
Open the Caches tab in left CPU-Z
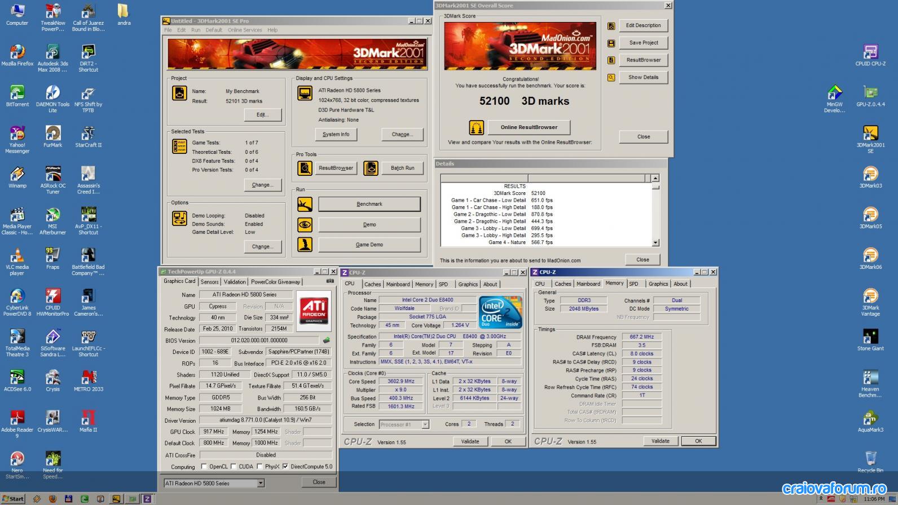click(373, 284)
